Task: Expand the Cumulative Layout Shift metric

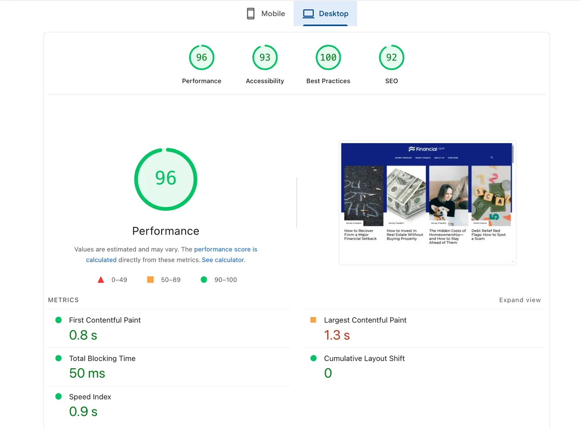Action: click(424, 367)
